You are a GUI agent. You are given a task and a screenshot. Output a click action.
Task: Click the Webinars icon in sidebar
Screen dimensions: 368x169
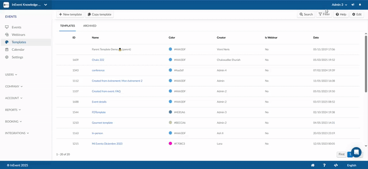click(x=7, y=35)
